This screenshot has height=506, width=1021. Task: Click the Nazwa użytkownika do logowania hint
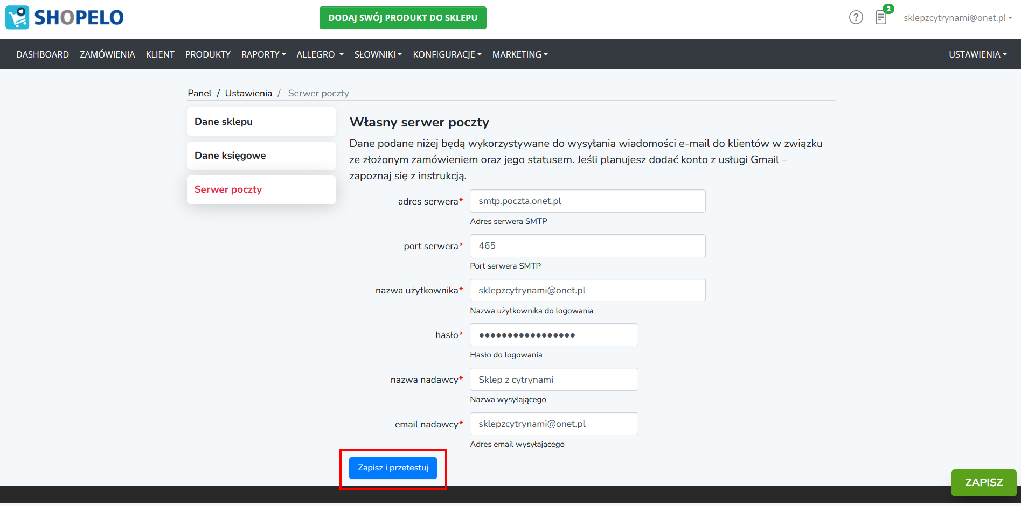pyautogui.click(x=532, y=311)
